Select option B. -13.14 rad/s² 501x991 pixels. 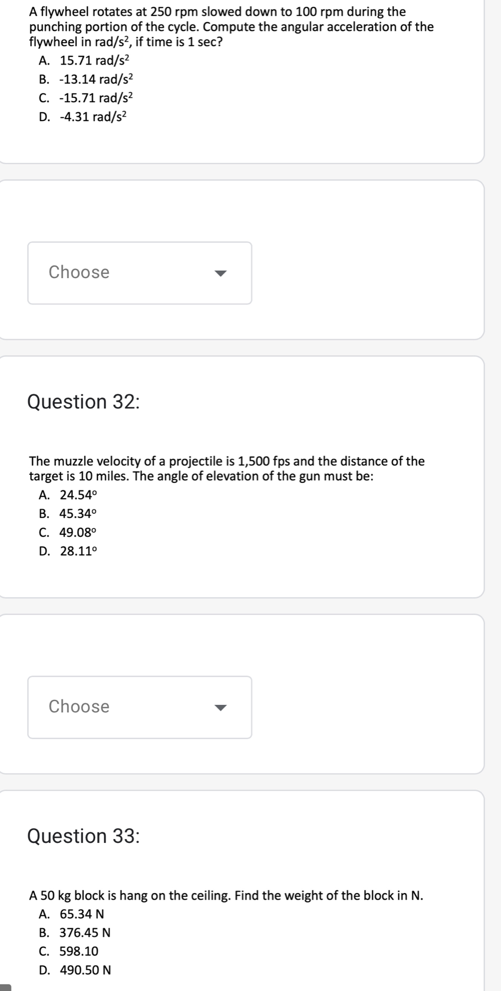tap(86, 79)
